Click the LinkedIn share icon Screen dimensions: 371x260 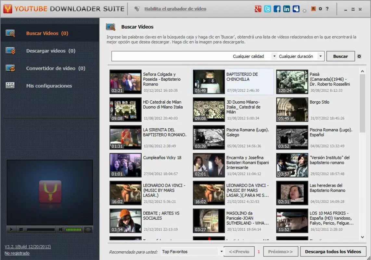(286, 9)
